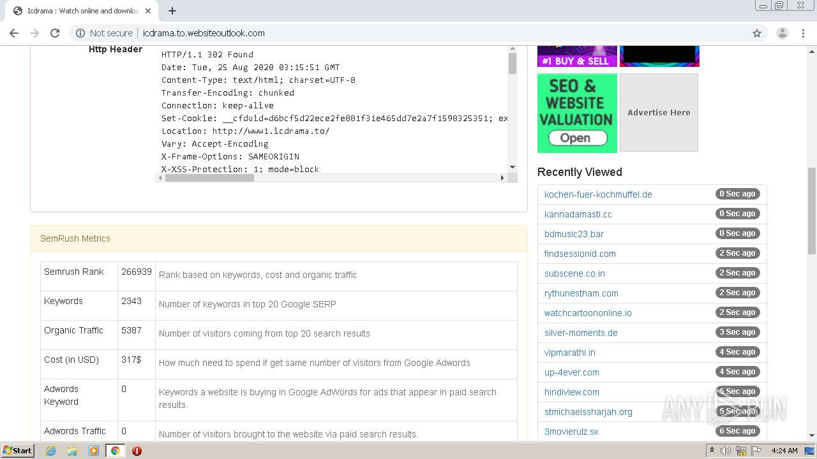Click the Recently Viewed heading
The height and width of the screenshot is (459, 817).
coord(580,172)
